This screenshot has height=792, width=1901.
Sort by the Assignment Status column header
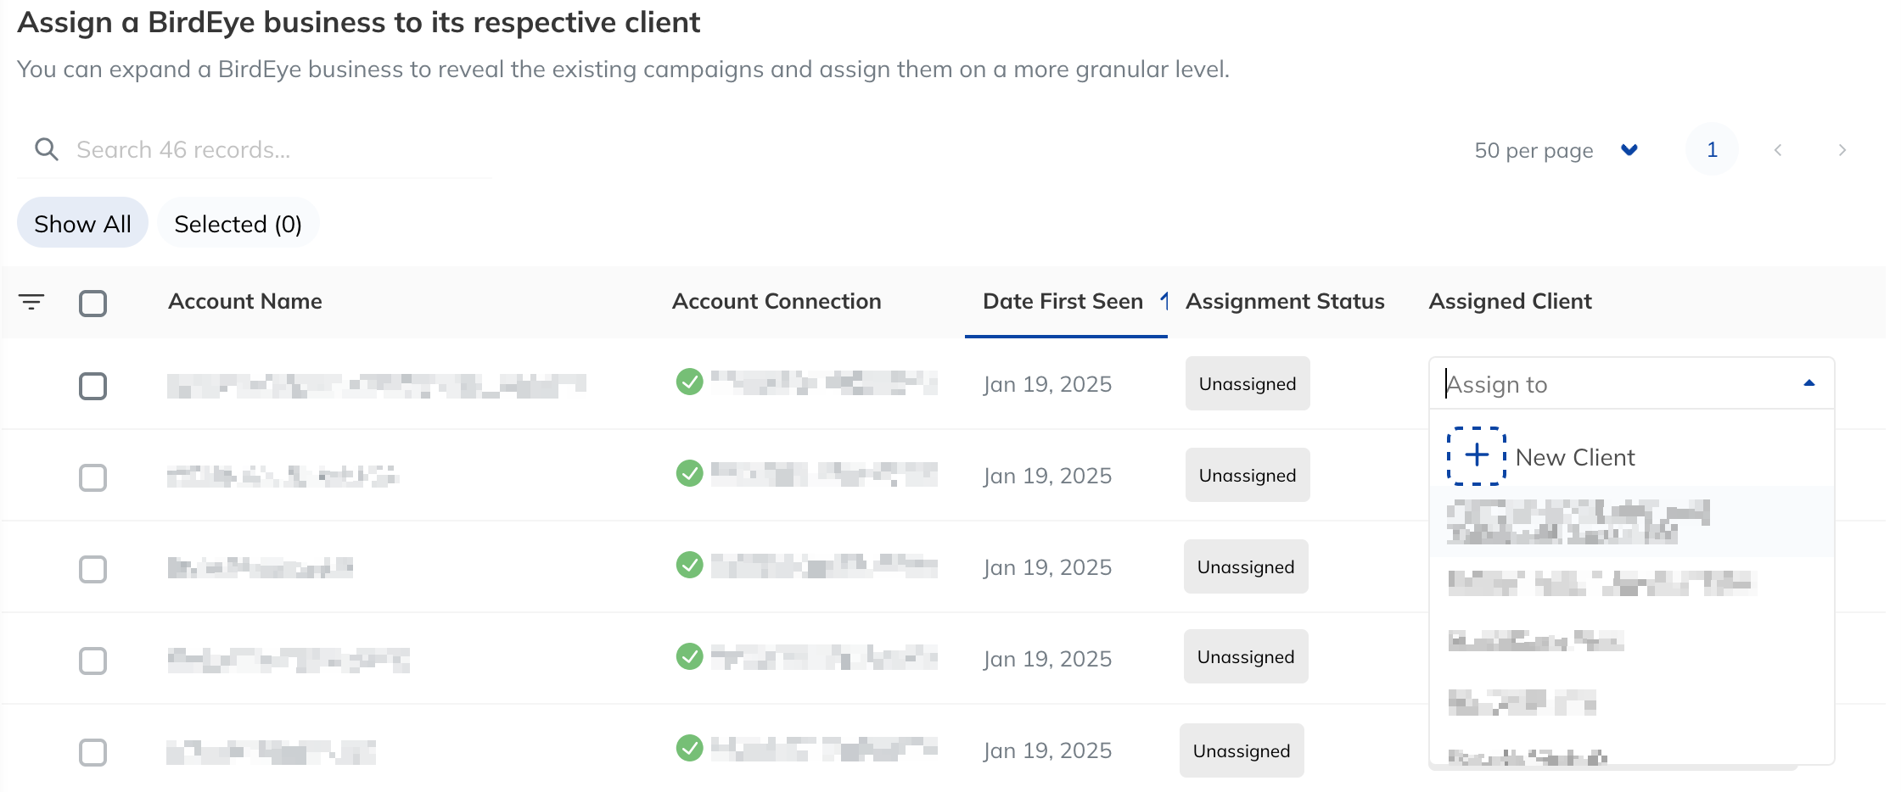tap(1285, 301)
